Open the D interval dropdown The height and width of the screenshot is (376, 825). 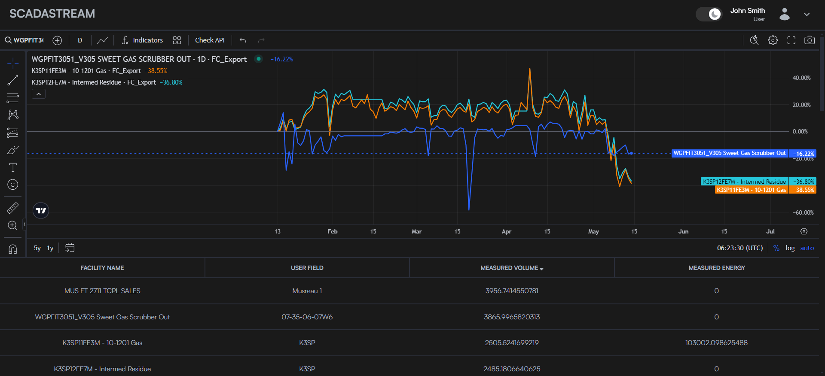pyautogui.click(x=80, y=40)
